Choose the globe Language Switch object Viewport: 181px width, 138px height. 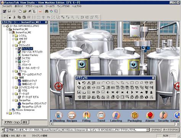pyautogui.click(x=147, y=97)
